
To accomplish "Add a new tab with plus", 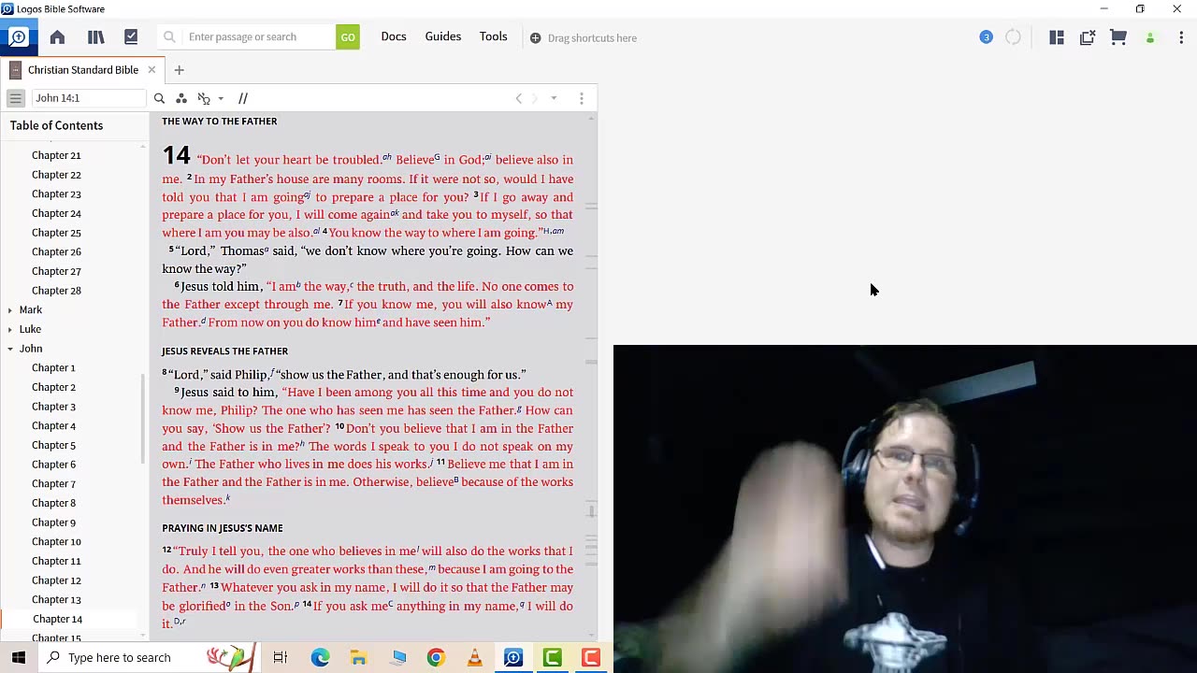I will click(179, 70).
